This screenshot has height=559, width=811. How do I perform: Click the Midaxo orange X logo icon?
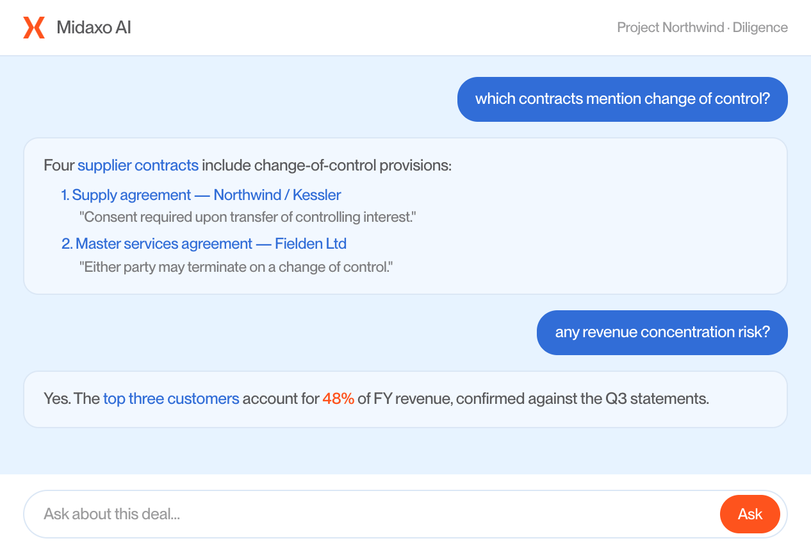34,28
